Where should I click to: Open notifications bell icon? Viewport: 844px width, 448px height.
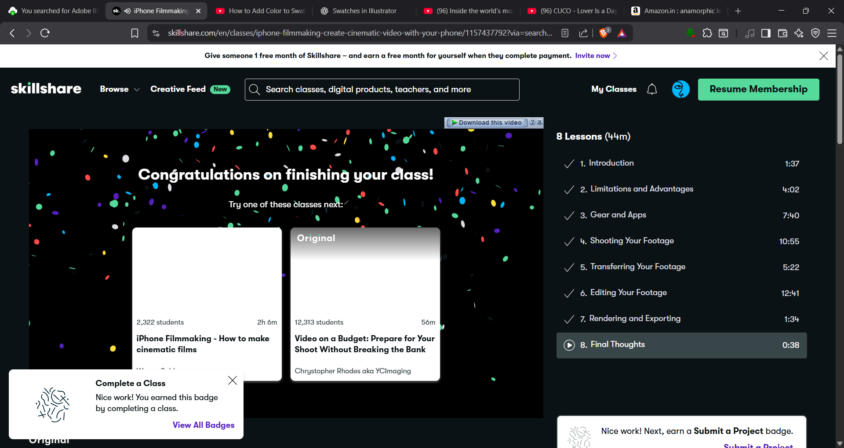[652, 89]
